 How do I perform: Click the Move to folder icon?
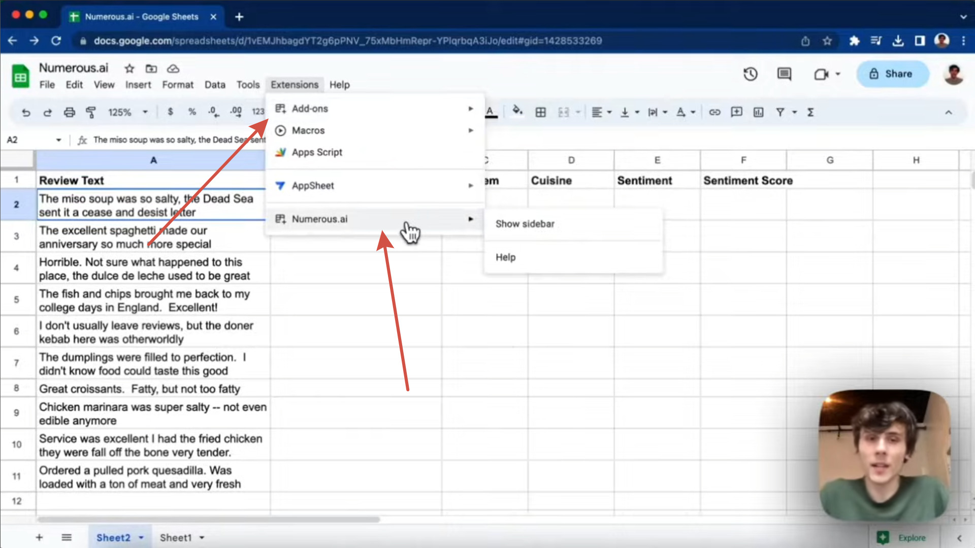point(151,68)
